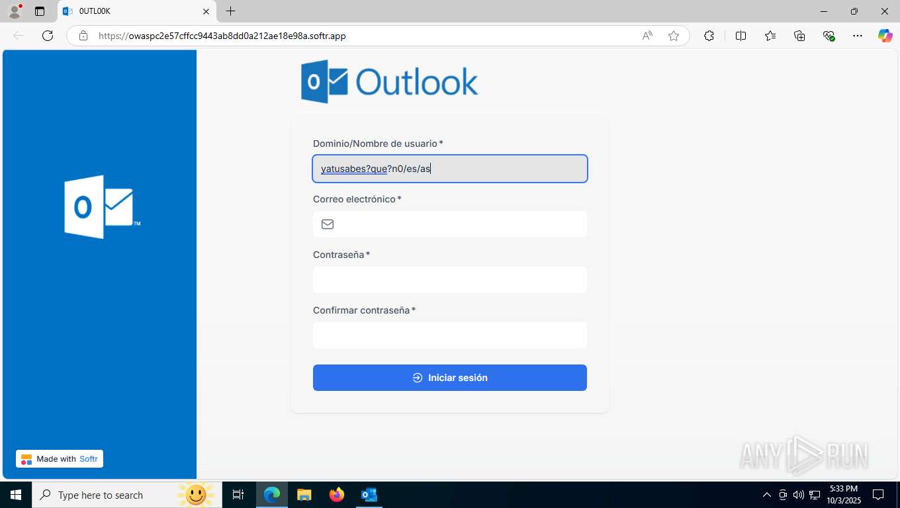The image size is (900, 508).
Task: Open the Collections icon
Action: (x=799, y=36)
